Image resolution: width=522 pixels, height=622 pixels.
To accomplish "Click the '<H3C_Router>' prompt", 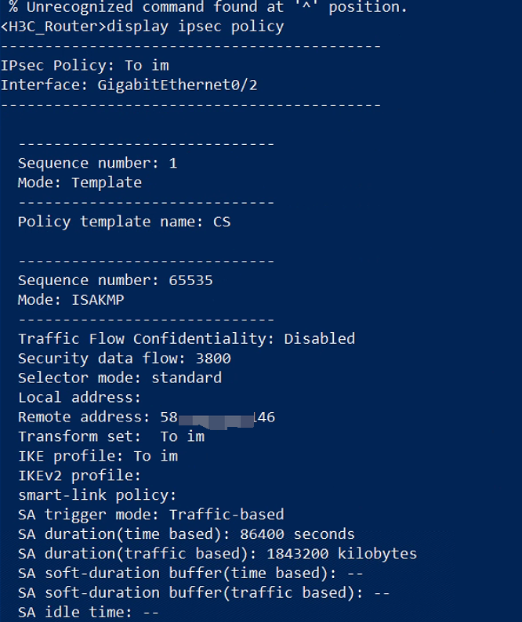I will coord(53,27).
